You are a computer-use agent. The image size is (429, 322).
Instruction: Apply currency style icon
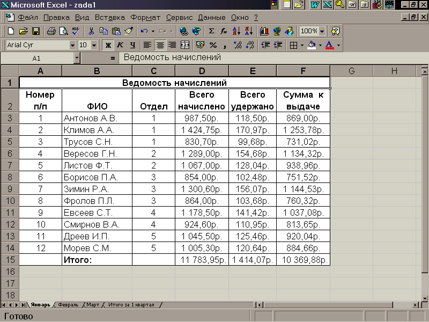200,45
